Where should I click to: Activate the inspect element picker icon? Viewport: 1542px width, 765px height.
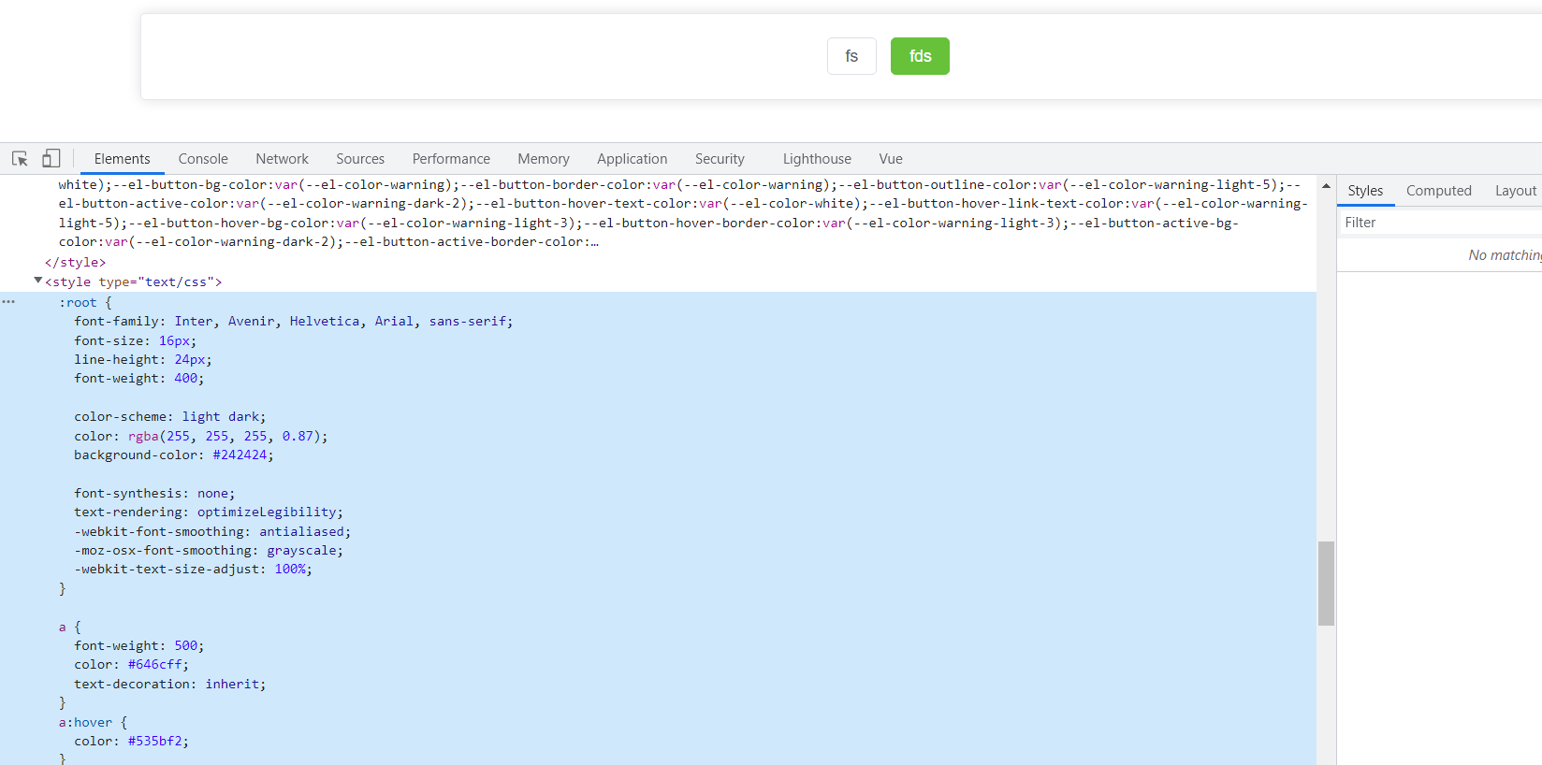click(x=20, y=159)
